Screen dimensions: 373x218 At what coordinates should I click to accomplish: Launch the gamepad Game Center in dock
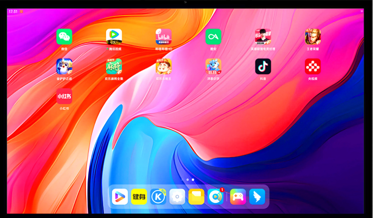pos(238,197)
